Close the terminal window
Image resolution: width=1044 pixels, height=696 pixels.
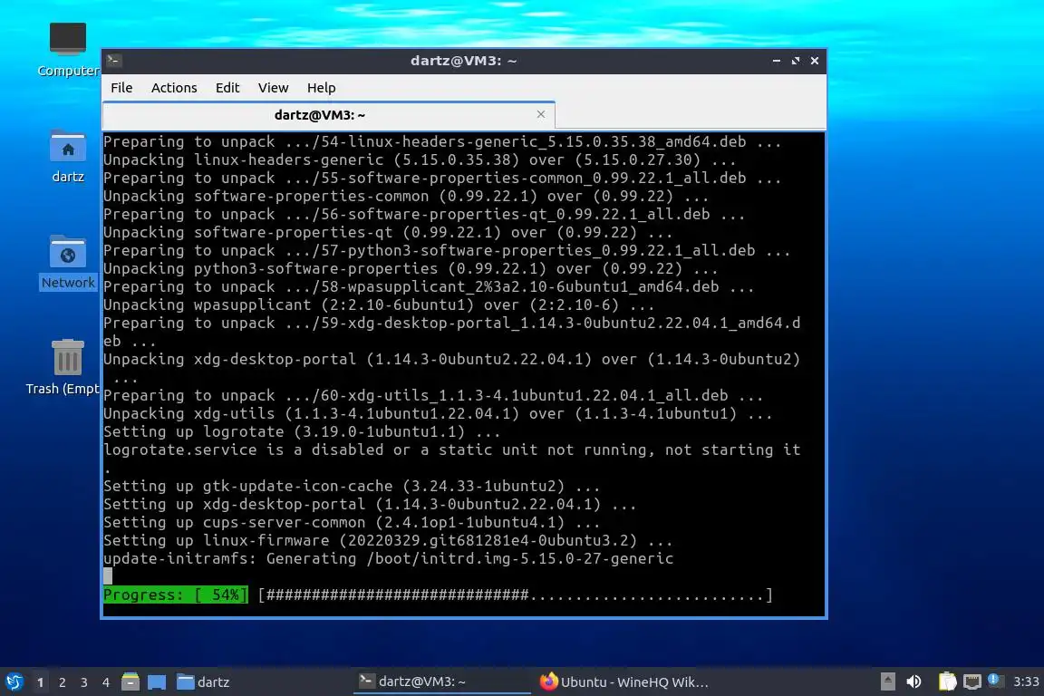[815, 61]
